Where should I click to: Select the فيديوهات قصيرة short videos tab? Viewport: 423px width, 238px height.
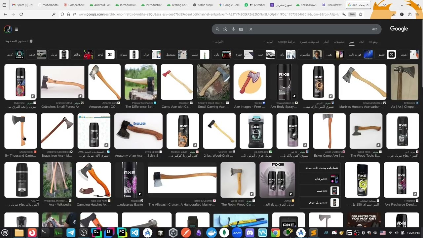coord(309,42)
